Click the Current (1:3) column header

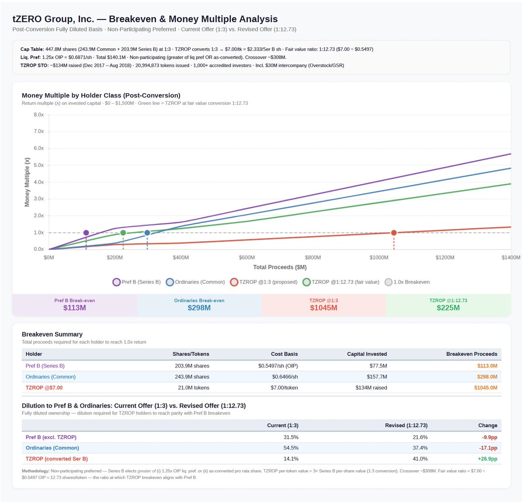[x=283, y=425]
